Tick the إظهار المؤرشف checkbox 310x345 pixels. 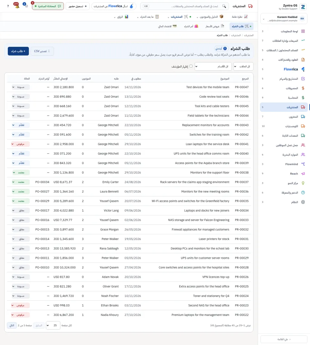[x=191, y=66]
